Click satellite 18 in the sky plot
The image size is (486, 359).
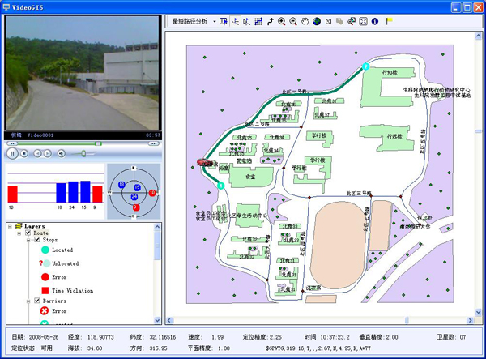pos(122,185)
